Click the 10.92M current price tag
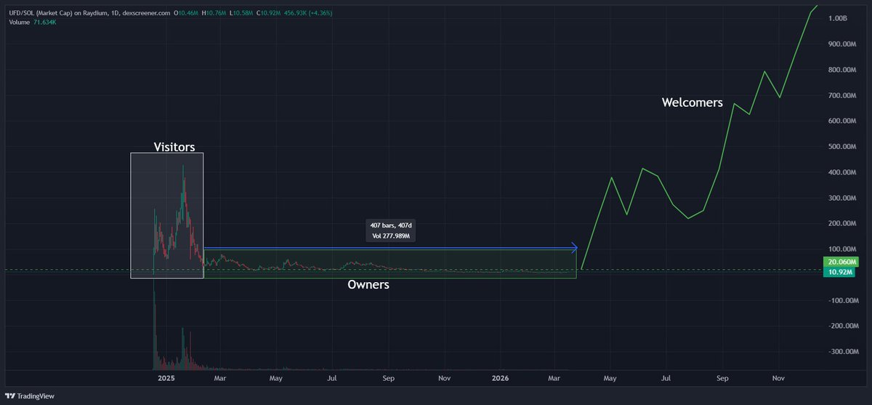This screenshot has width=872, height=405. click(840, 272)
